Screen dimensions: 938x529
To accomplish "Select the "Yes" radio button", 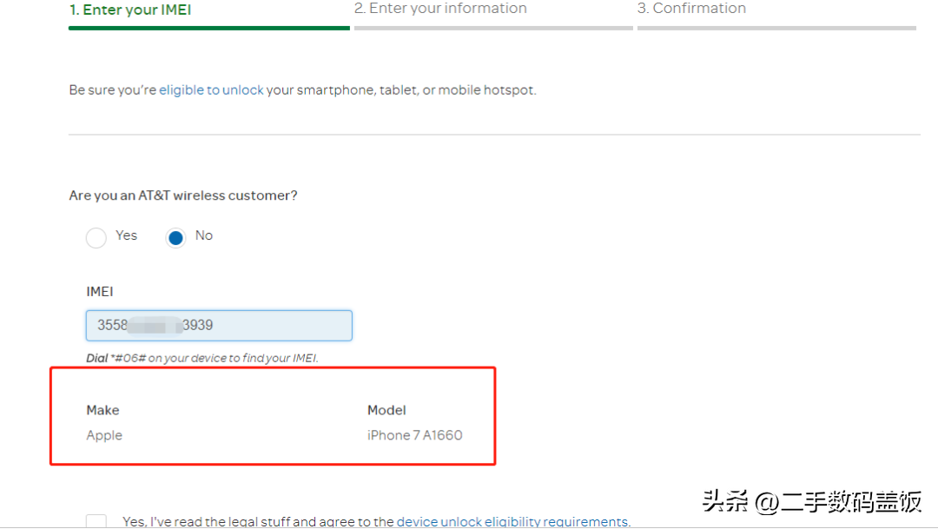I will click(x=96, y=237).
